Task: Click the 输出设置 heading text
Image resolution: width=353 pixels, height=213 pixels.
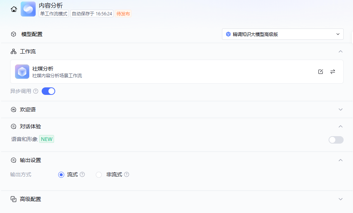Action: pos(30,160)
